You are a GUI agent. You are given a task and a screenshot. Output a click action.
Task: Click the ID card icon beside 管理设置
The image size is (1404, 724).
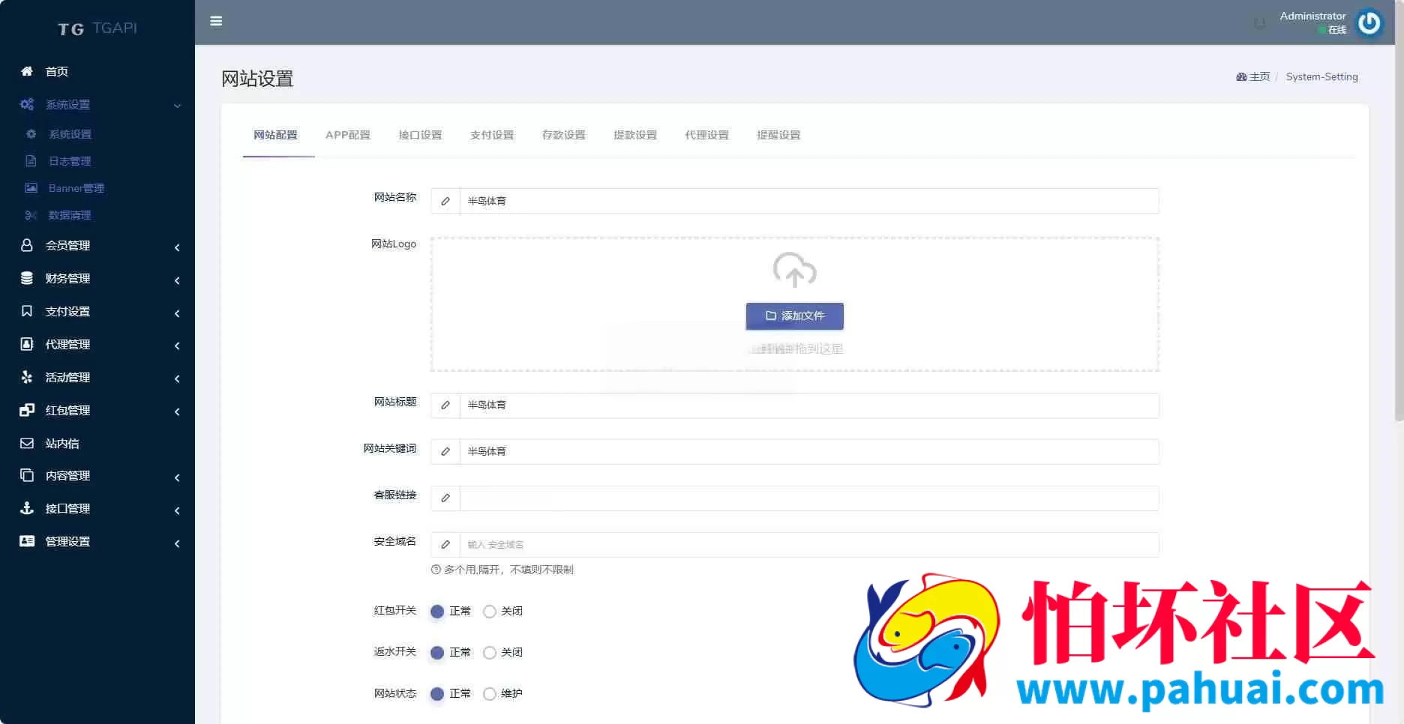coord(27,541)
